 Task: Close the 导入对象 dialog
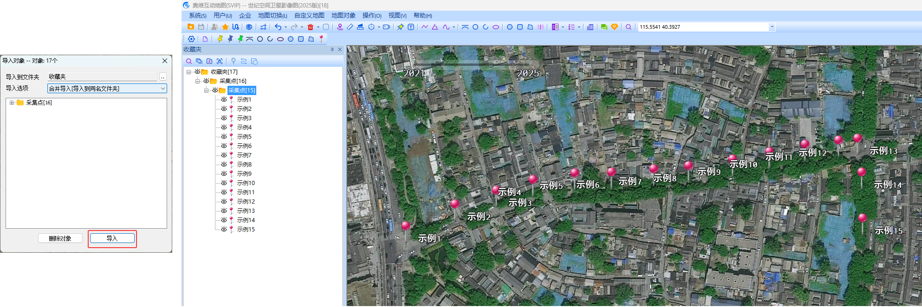[x=165, y=61]
